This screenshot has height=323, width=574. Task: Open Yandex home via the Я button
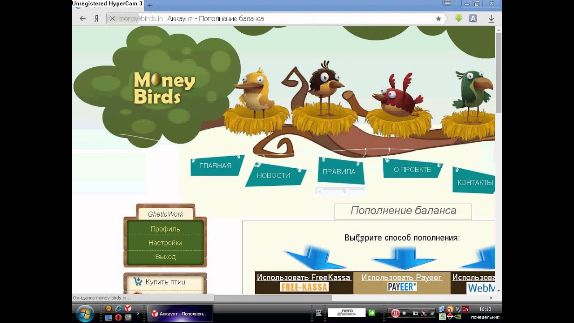click(x=96, y=18)
